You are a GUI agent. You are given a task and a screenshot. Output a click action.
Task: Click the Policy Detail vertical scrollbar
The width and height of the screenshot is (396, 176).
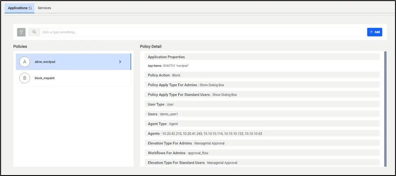coord(385,109)
